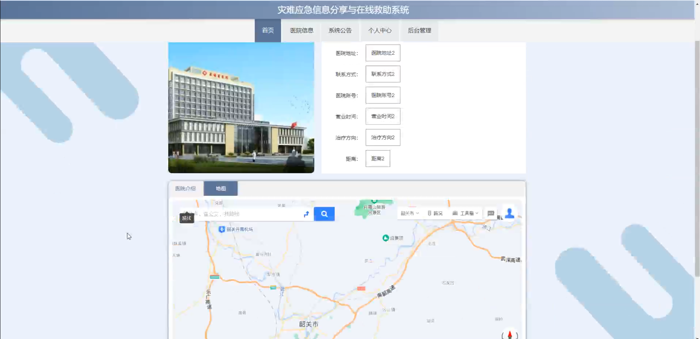Click the map feedback message icon
700x339 pixels.
point(491,213)
